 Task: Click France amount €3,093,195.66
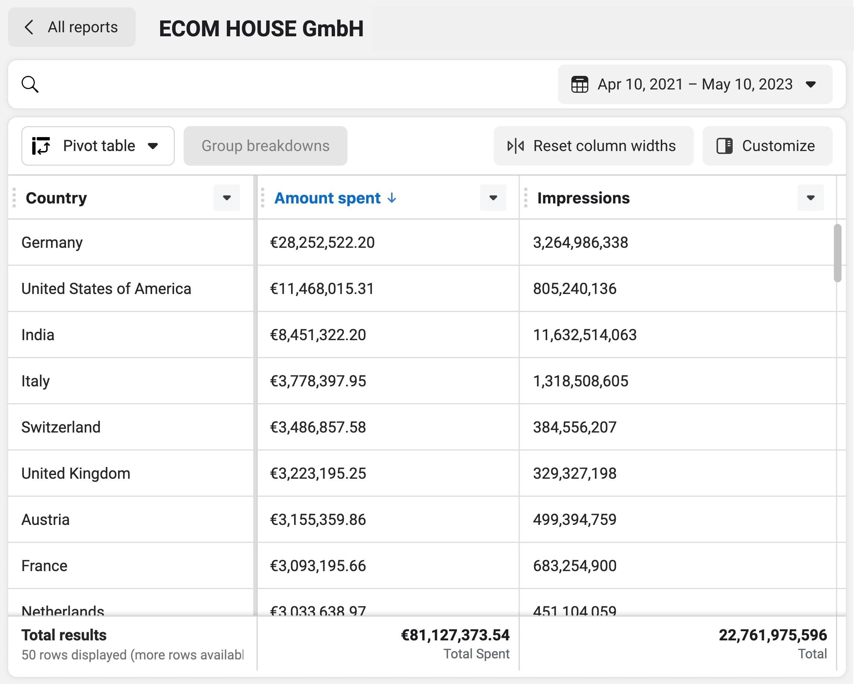(x=318, y=566)
